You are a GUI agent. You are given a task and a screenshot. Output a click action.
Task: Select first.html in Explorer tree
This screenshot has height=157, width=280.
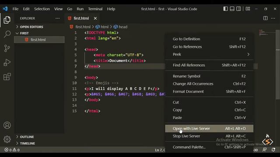click(39, 40)
